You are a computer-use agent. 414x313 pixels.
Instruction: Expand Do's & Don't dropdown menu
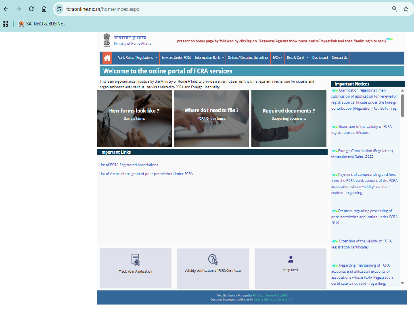(x=297, y=58)
